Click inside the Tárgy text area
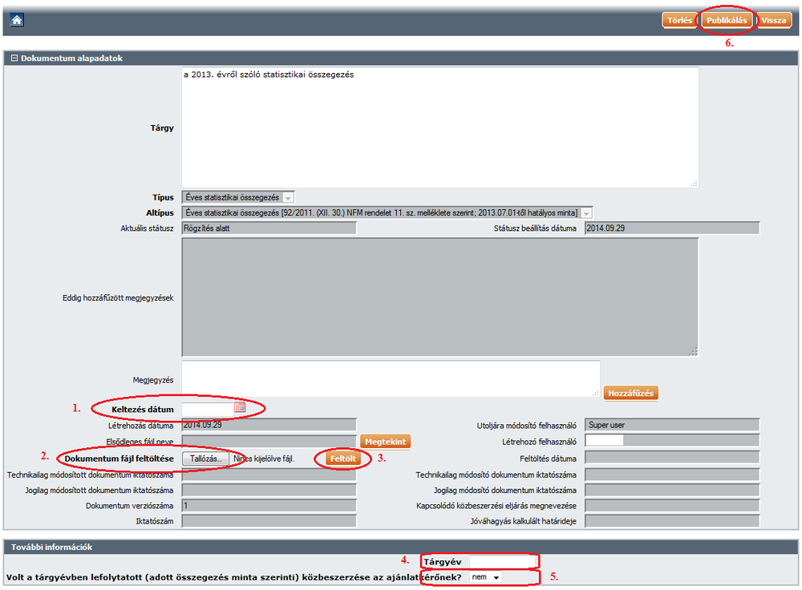Viewport: 802px width, 590px height. pyautogui.click(x=439, y=127)
